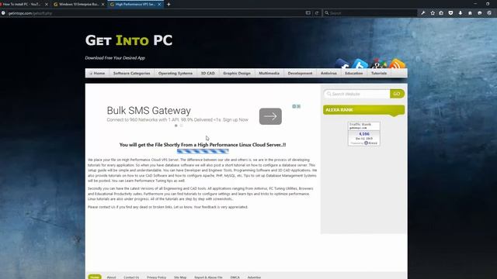Screen dimensions: 497x279
Task: Open the Education menu
Action: coord(354,73)
